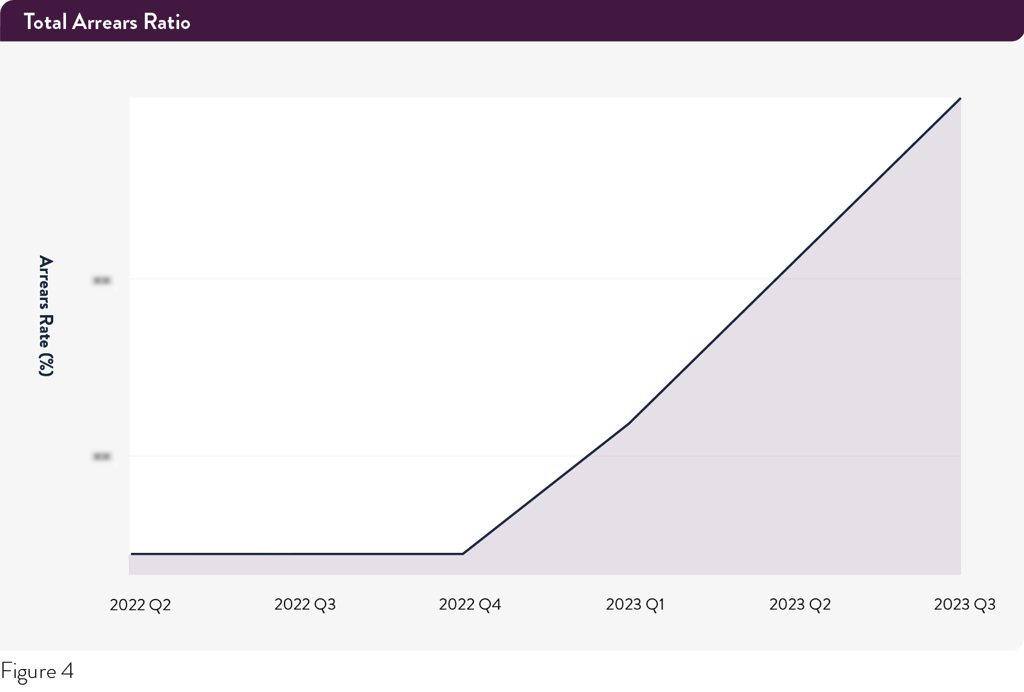Screen dimensions: 1024x692
Task: Select the 2023 Q1 axis label
Action: click(636, 604)
